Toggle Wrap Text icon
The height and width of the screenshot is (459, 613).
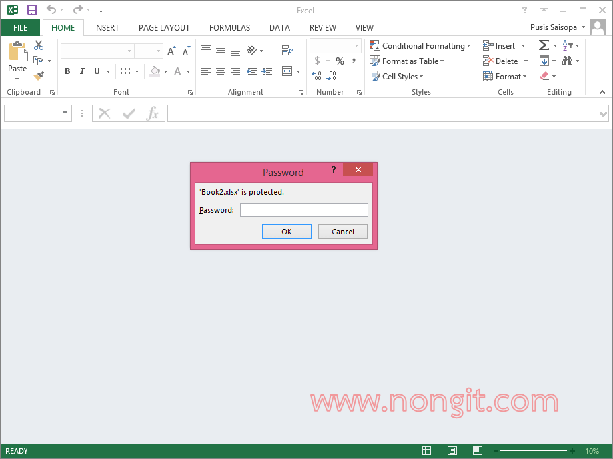287,50
